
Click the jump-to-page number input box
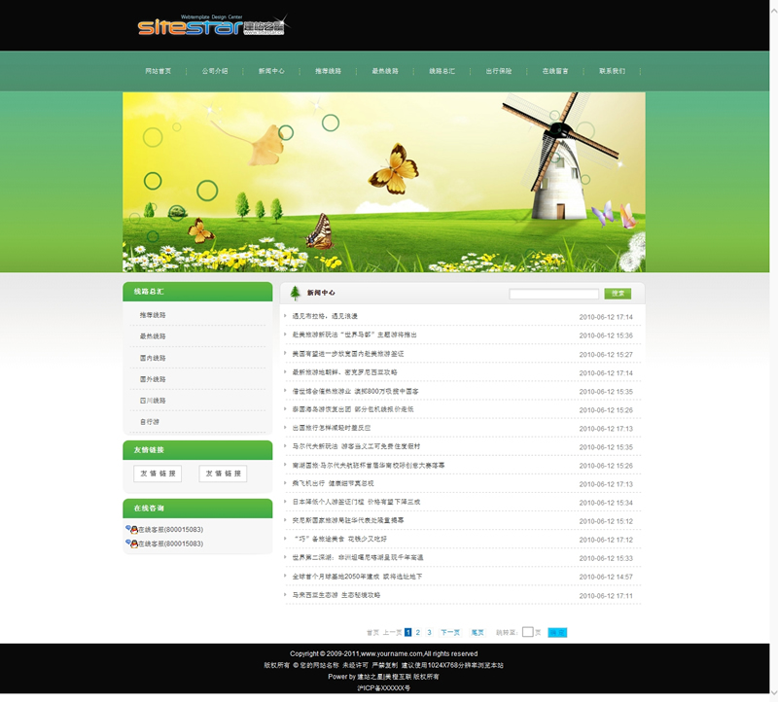pos(527,632)
